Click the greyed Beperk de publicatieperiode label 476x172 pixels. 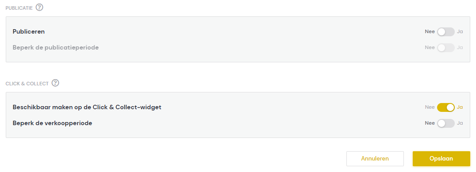click(x=56, y=48)
